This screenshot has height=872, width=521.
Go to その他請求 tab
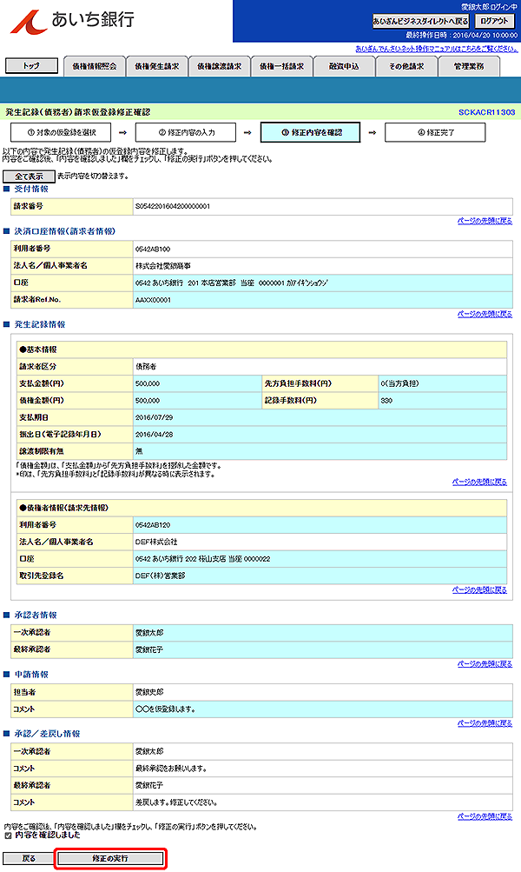[x=406, y=66]
